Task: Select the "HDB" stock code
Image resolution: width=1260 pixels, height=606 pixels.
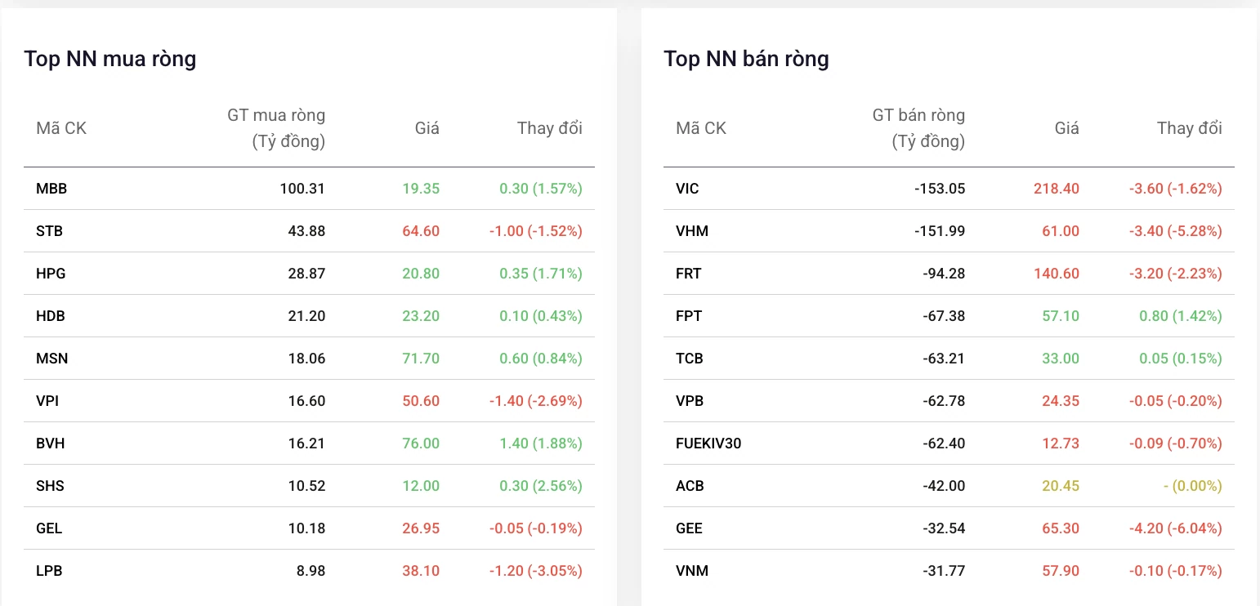Action: 51,316
